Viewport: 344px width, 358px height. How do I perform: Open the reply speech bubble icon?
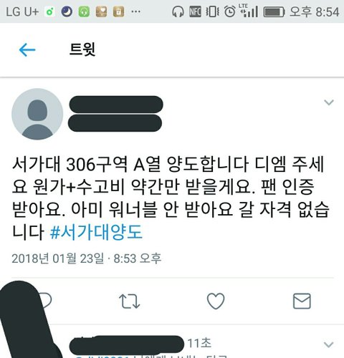pos(45,300)
